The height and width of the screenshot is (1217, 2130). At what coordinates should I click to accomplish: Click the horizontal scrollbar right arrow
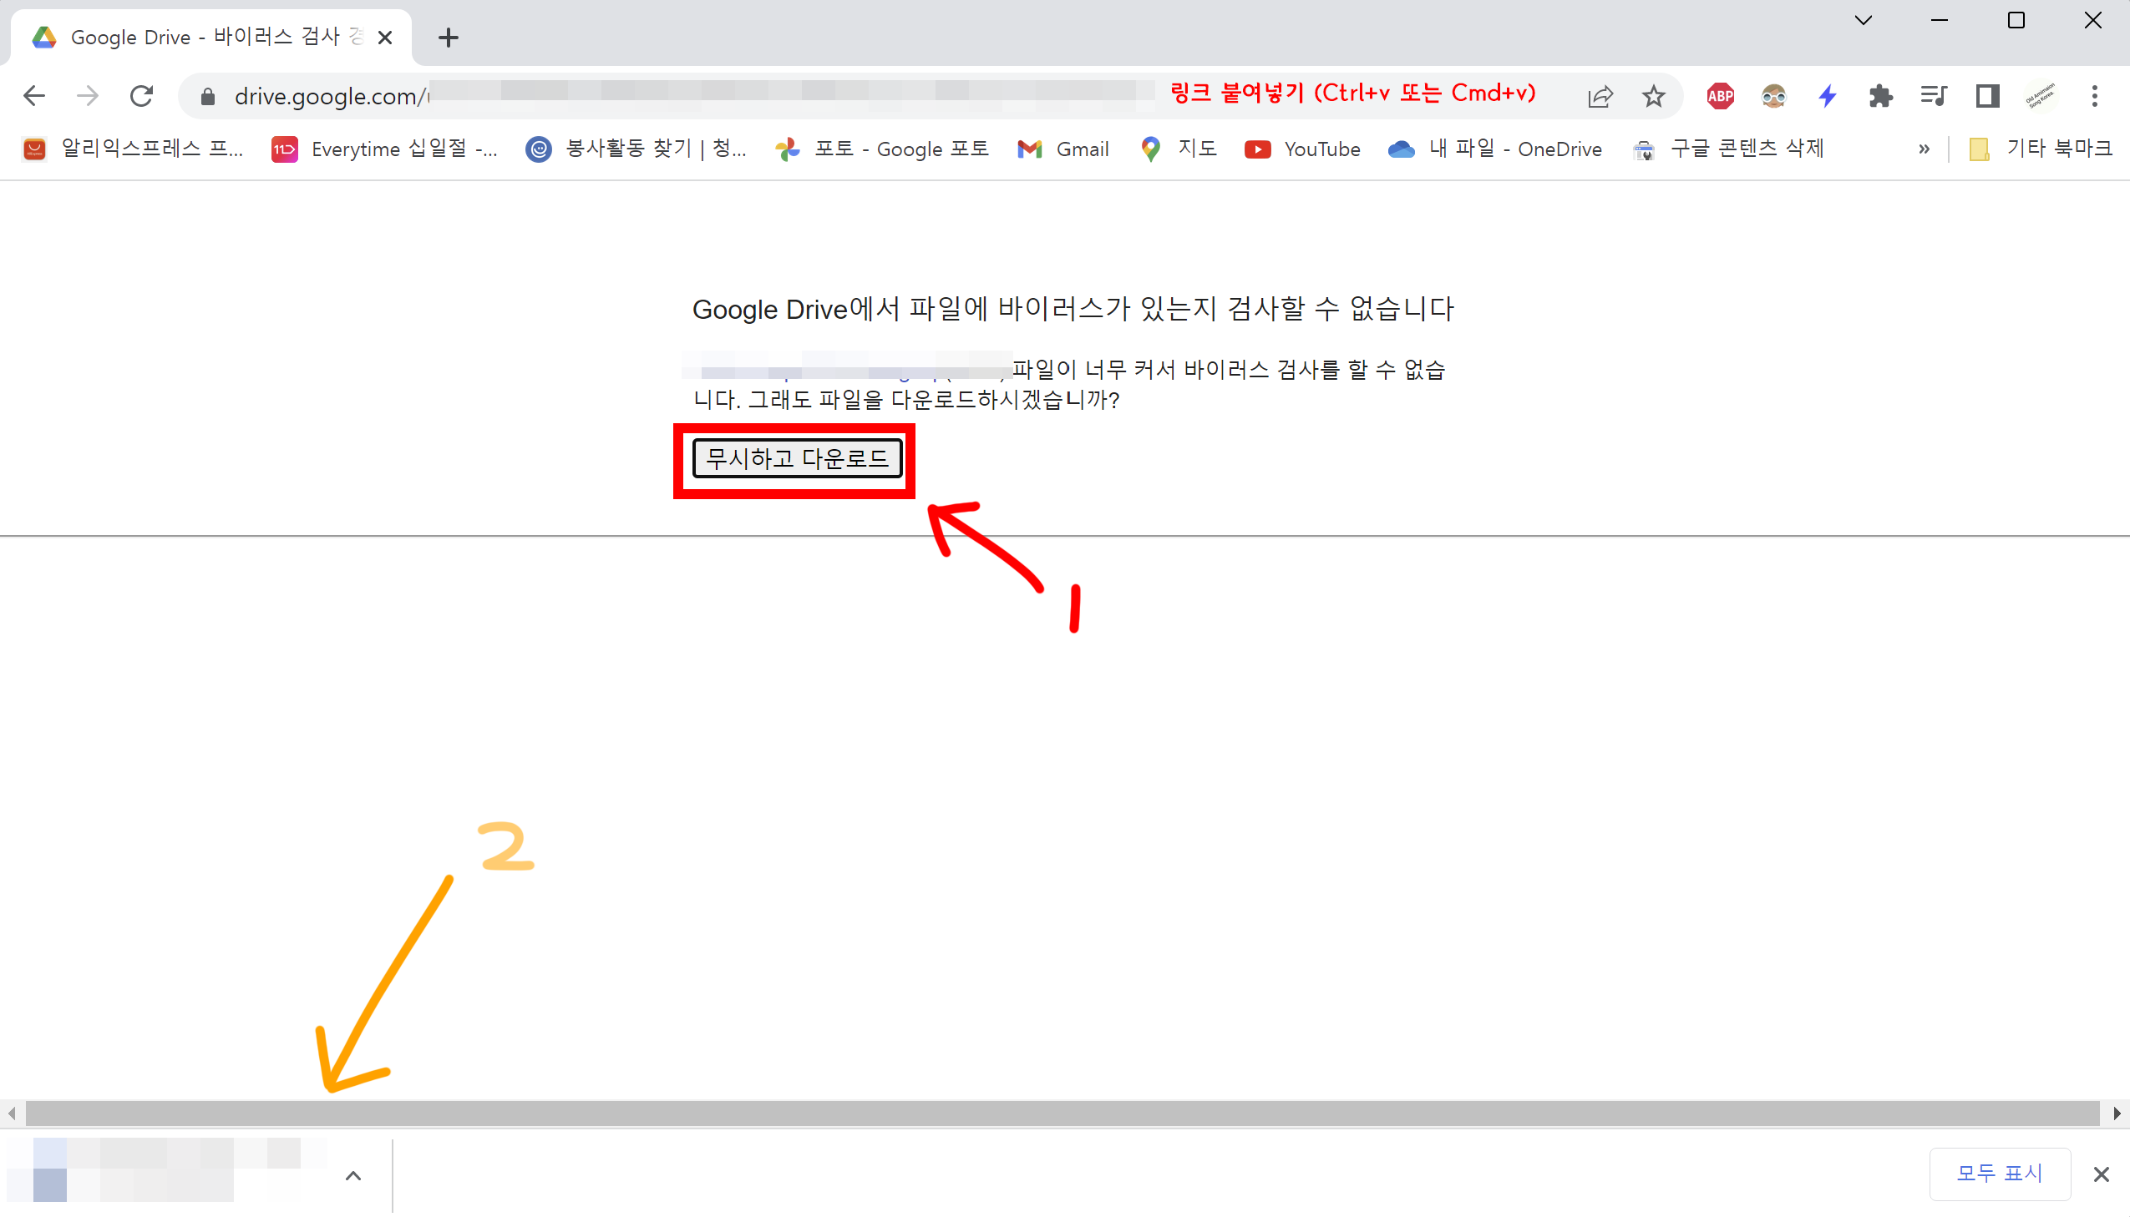pos(2117,1113)
